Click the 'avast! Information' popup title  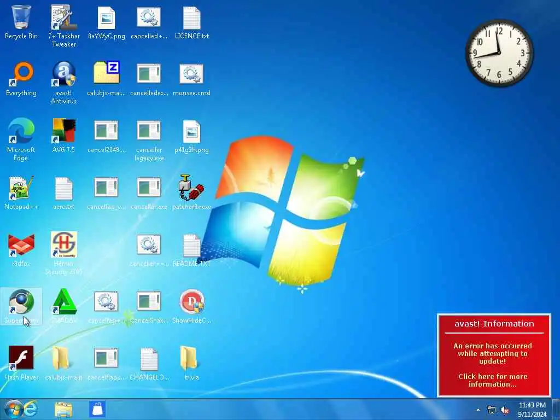[x=494, y=324]
